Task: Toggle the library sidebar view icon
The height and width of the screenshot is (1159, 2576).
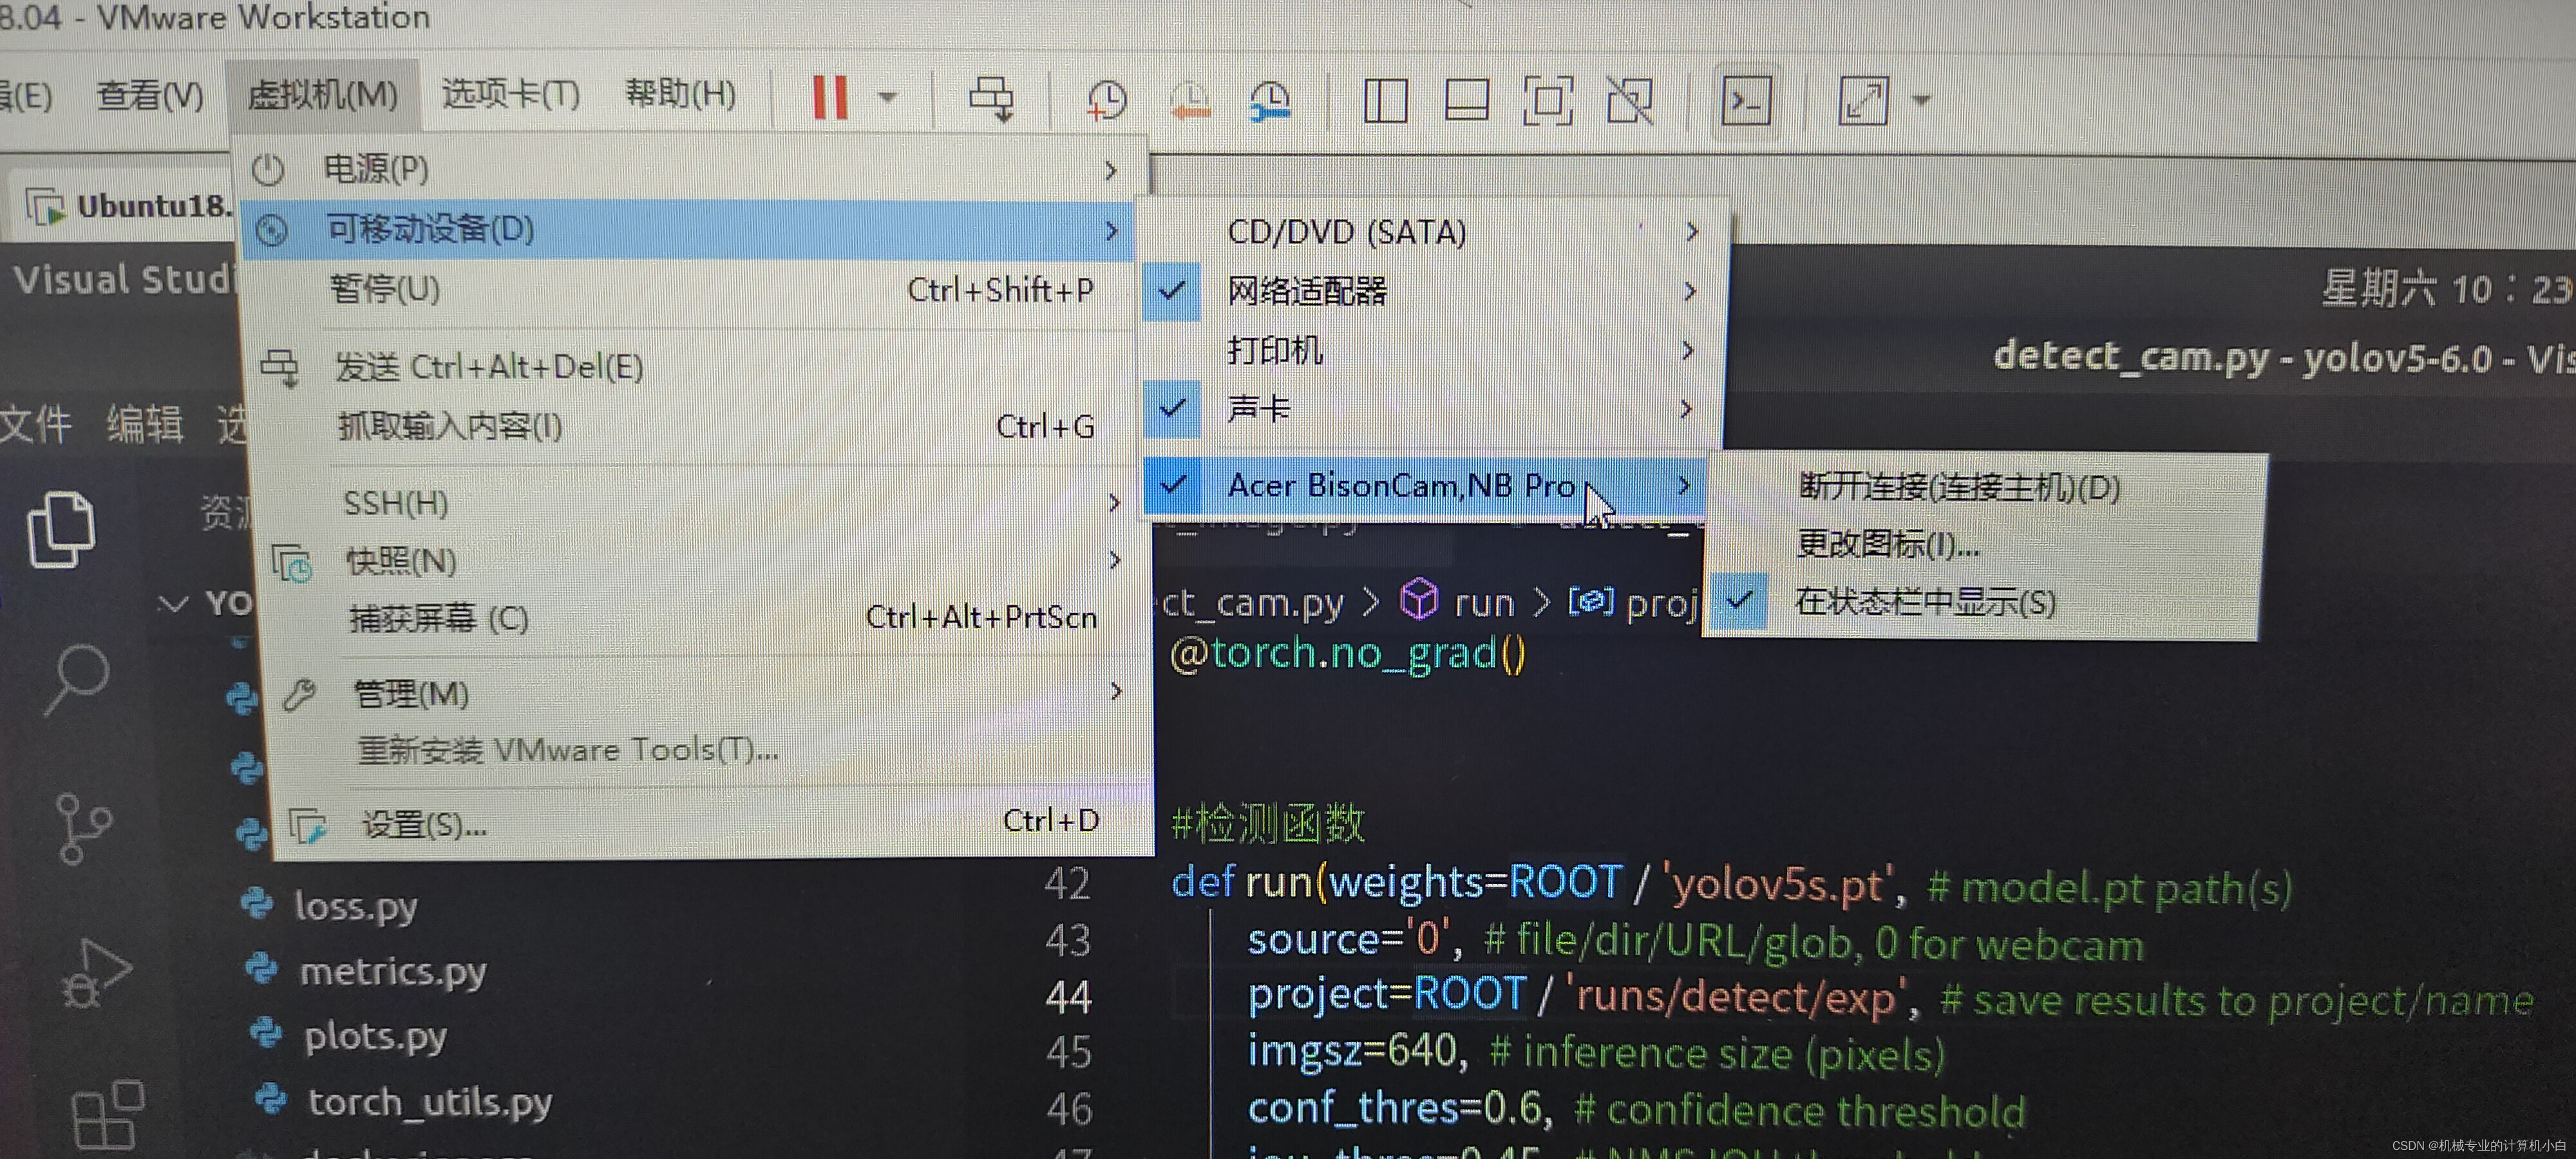Action: point(1386,100)
